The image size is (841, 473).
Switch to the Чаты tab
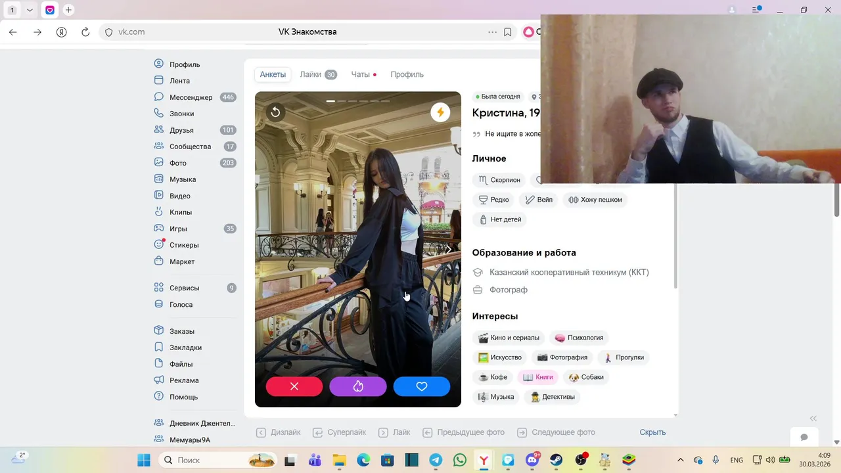tap(363, 74)
